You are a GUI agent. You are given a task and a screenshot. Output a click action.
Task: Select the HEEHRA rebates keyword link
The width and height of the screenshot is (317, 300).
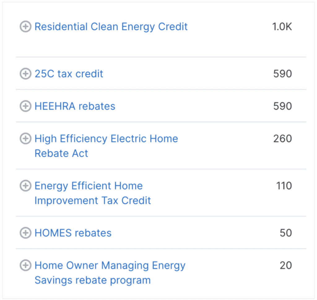click(75, 106)
